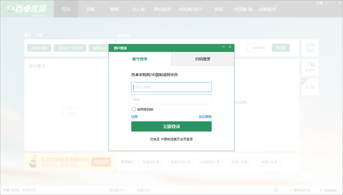Open the 首页 menu in main window

point(66,9)
